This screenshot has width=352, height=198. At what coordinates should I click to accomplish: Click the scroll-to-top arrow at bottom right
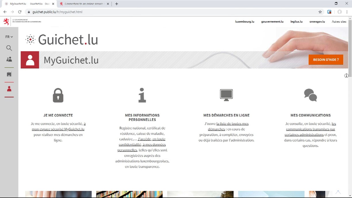[338, 192]
